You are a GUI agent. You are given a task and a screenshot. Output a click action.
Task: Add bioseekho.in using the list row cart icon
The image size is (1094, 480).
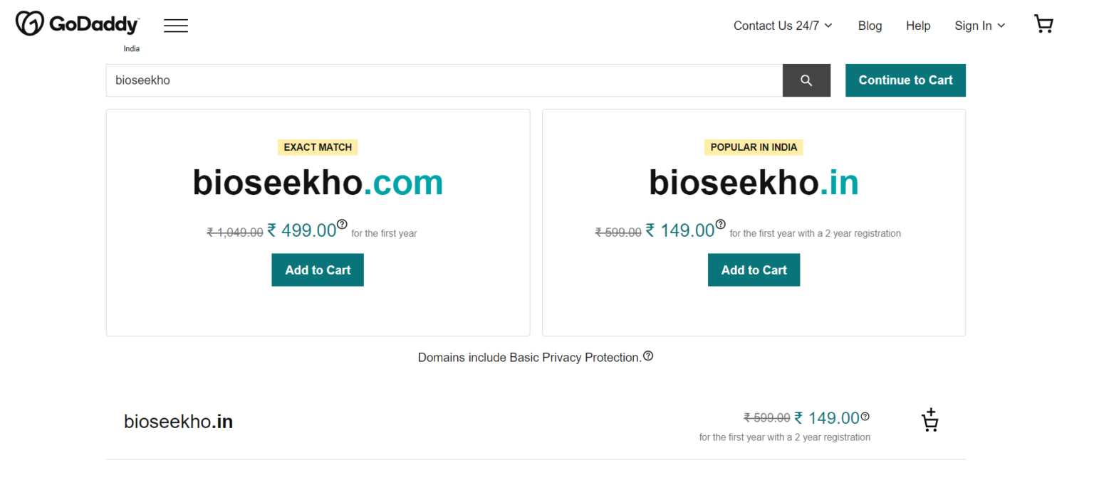click(x=929, y=420)
